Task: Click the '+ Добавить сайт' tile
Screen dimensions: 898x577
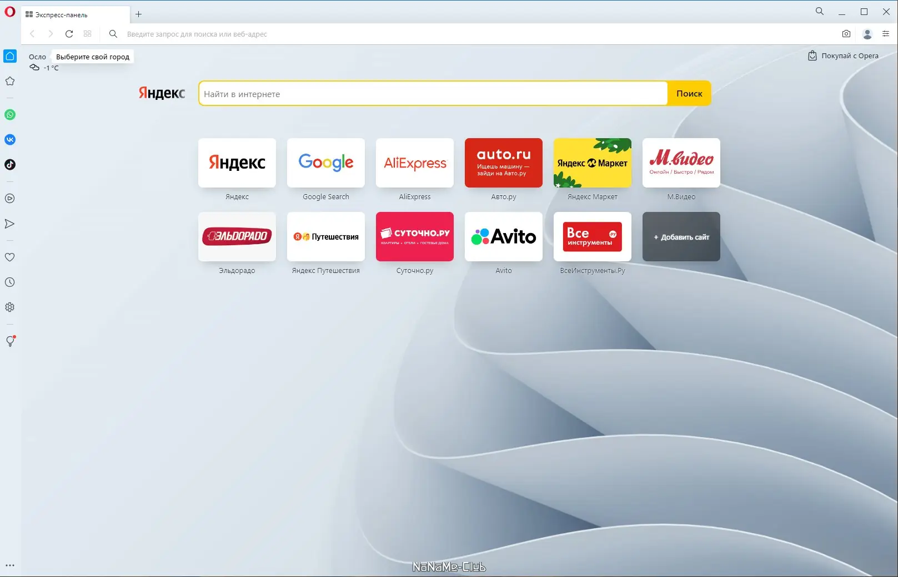Action: (x=681, y=236)
